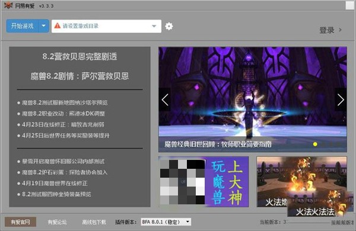Open news 魔兽8.2测试服新地图纳沙塔尔预览
Image resolution: width=356 pixels, height=231 pixels.
coord(65,102)
